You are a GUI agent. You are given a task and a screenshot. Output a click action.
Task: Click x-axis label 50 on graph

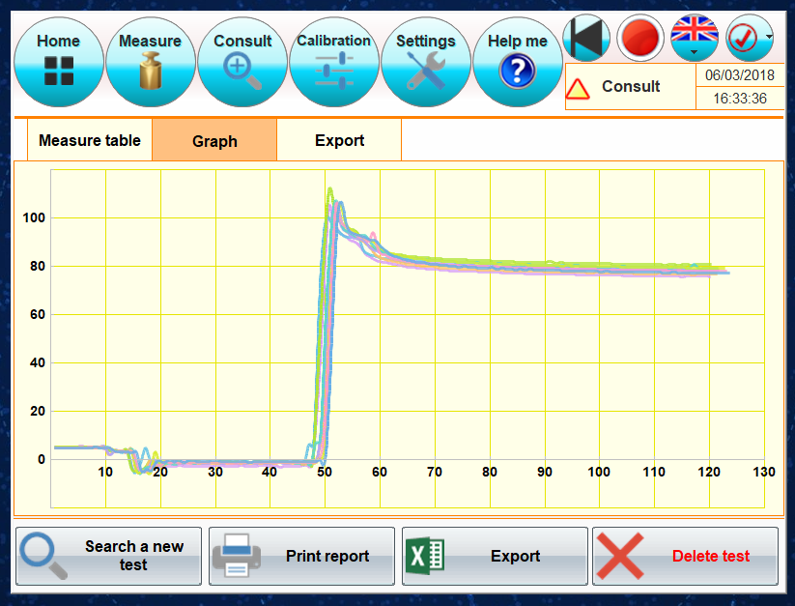325,472
